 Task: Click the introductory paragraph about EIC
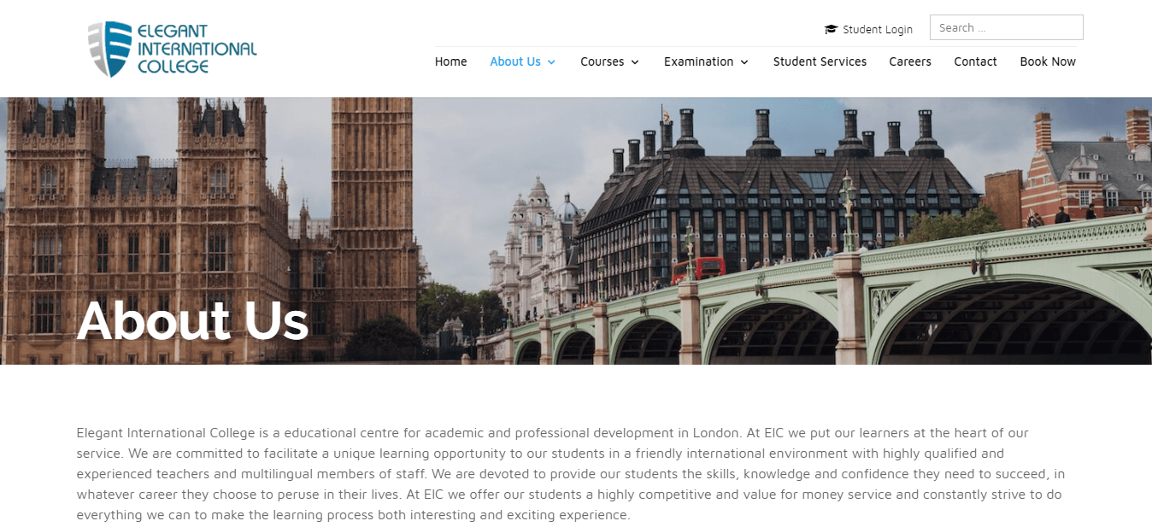[572, 474]
